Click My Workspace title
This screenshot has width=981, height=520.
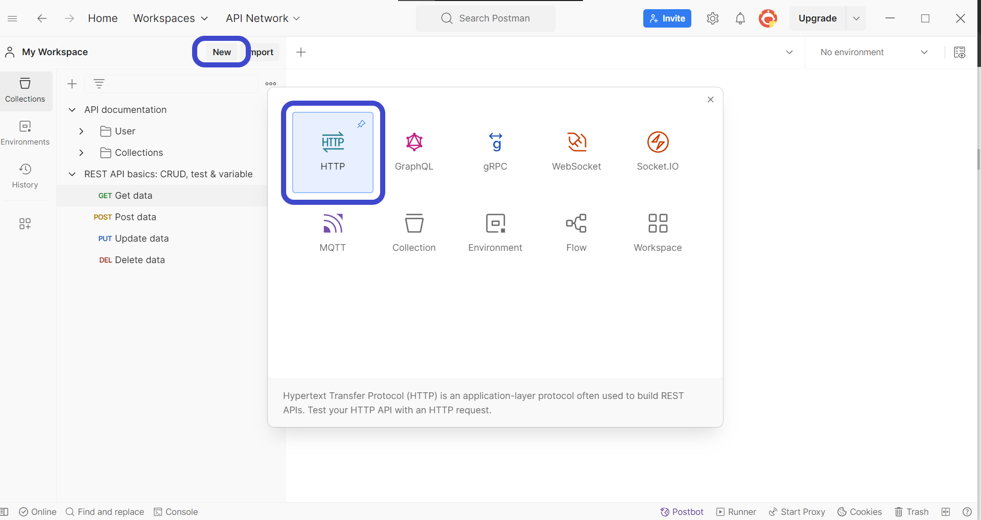(55, 52)
